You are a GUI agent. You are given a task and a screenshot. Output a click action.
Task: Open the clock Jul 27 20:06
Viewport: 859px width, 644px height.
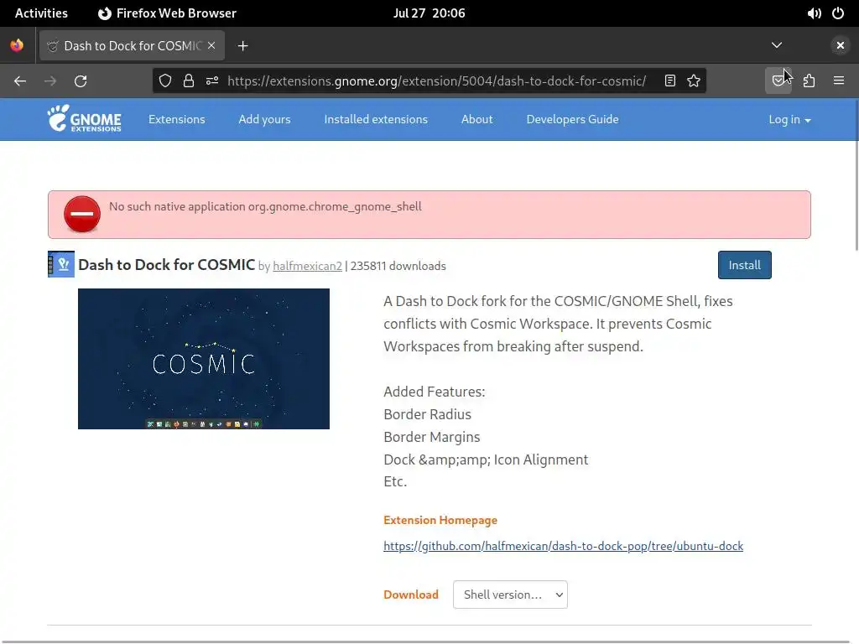[x=429, y=13]
